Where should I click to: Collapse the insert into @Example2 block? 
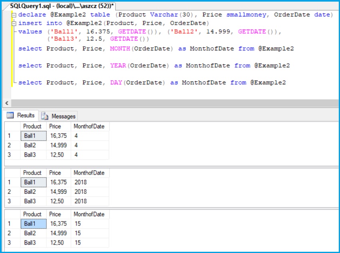click(x=14, y=23)
